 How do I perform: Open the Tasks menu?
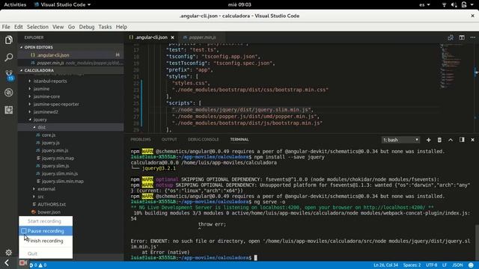point(105,27)
